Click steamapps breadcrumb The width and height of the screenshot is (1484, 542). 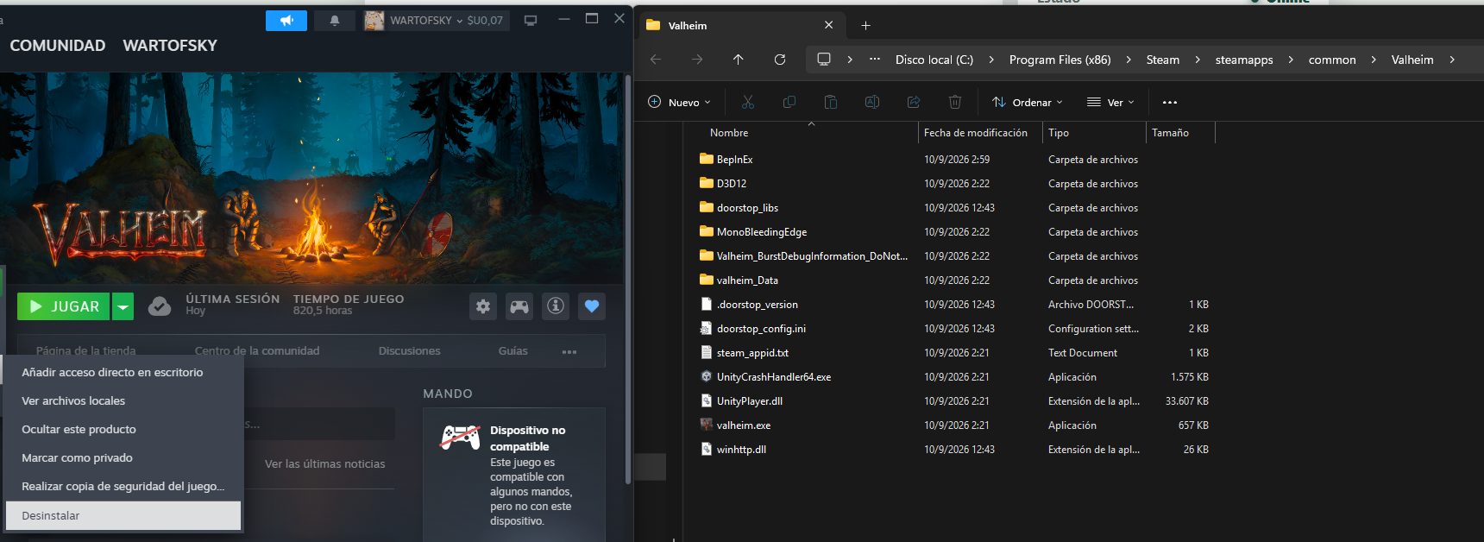[x=1244, y=60]
